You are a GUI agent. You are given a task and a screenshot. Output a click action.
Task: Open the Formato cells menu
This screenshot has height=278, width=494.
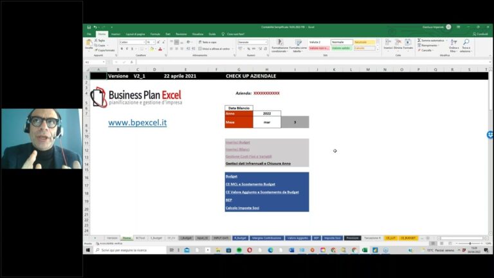[x=408, y=44]
